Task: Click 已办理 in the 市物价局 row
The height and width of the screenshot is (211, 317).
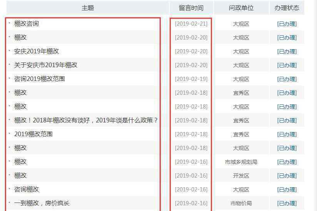Action: point(287,203)
